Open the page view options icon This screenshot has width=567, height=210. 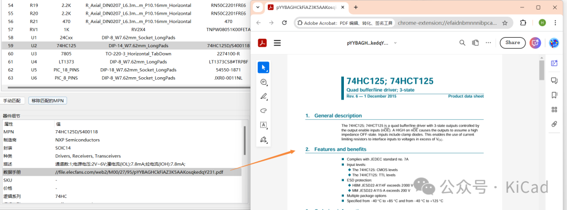point(475,43)
